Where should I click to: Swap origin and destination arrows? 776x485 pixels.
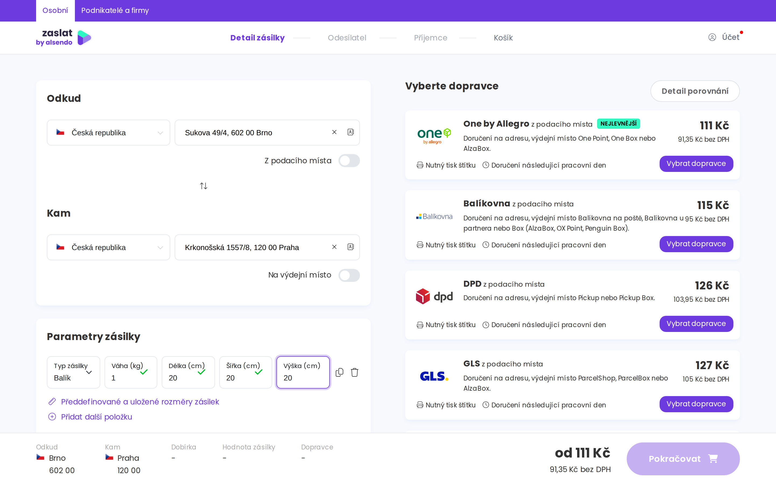[204, 186]
